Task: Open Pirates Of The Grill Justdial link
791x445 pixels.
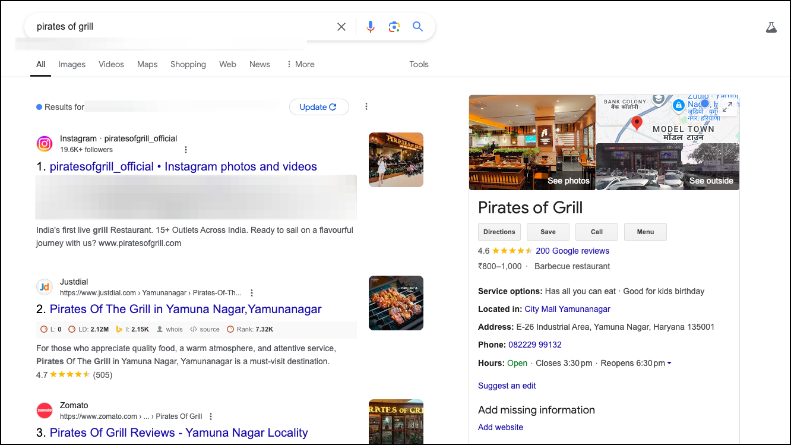Action: [186, 309]
